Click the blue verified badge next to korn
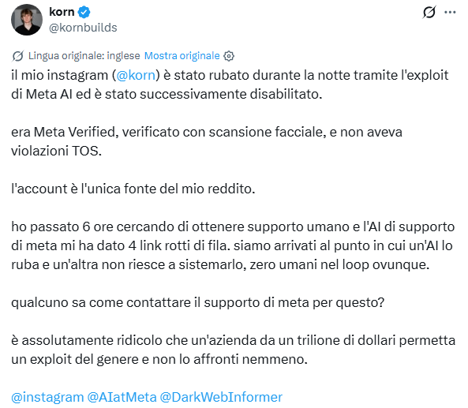This screenshot has height=408, width=468. point(84,13)
